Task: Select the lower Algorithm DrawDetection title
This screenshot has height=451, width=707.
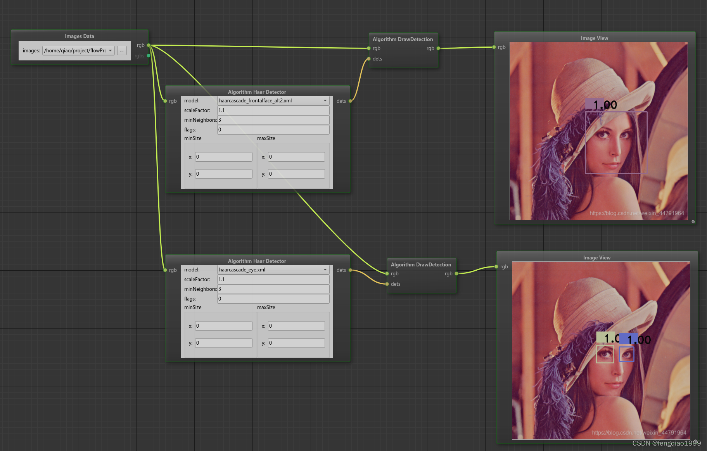Action: (x=421, y=264)
